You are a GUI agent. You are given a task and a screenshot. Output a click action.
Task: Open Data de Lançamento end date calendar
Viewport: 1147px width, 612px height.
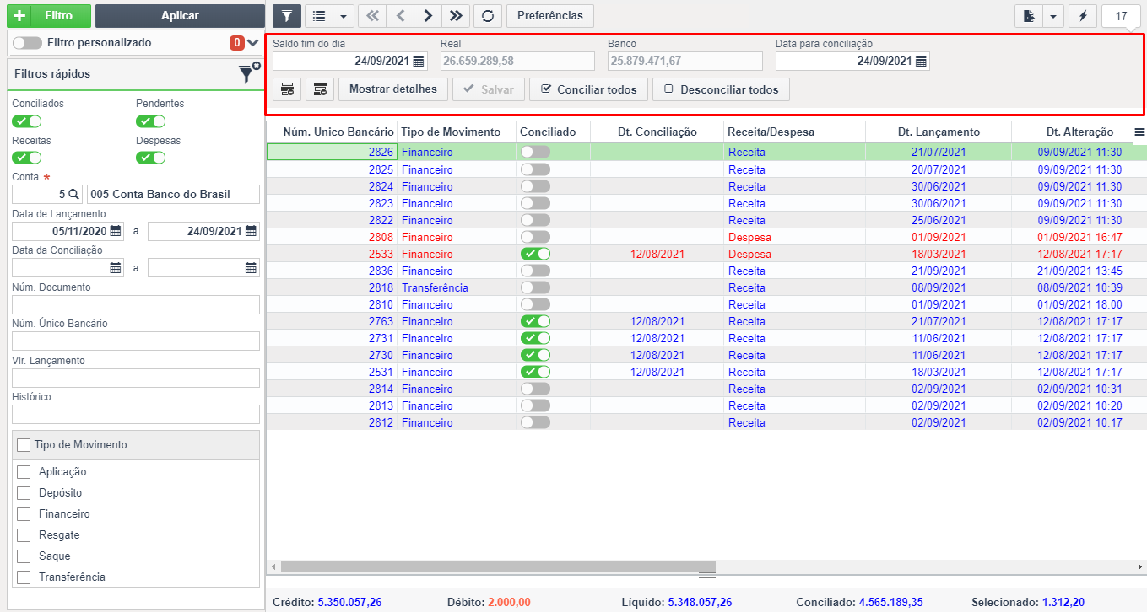coord(251,231)
